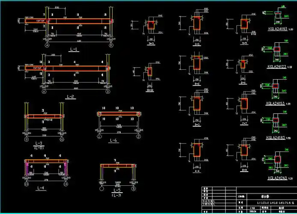Click axis bubble B under beam L-1
Screen dimensions: 297x214
111,45
